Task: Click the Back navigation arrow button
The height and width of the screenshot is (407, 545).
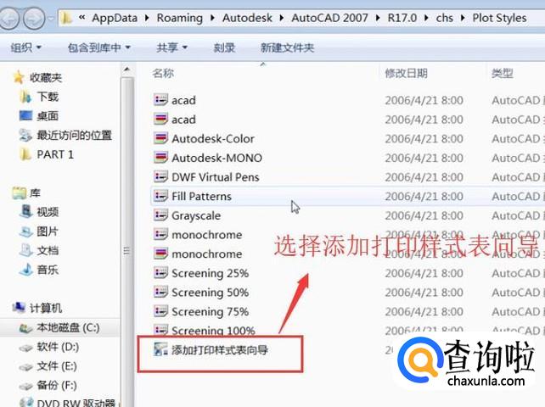Action: point(13,16)
